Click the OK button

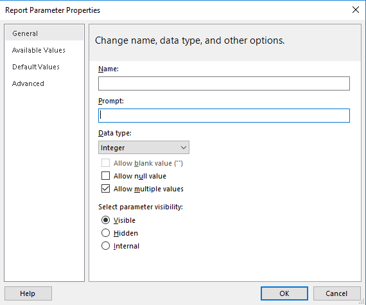tap(284, 293)
